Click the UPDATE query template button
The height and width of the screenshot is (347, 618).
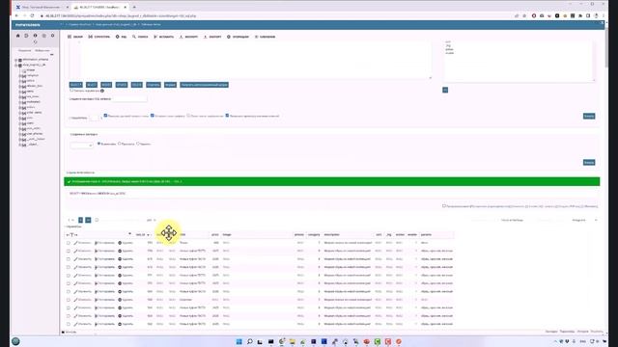[x=122, y=85]
